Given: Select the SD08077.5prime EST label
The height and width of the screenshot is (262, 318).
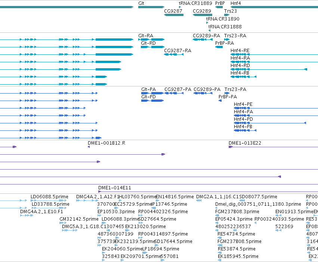Looking at the screenshot, I should click(x=258, y=197).
